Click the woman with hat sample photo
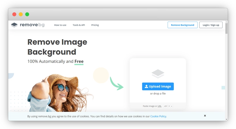This screenshot has height=129, width=236. point(60,93)
